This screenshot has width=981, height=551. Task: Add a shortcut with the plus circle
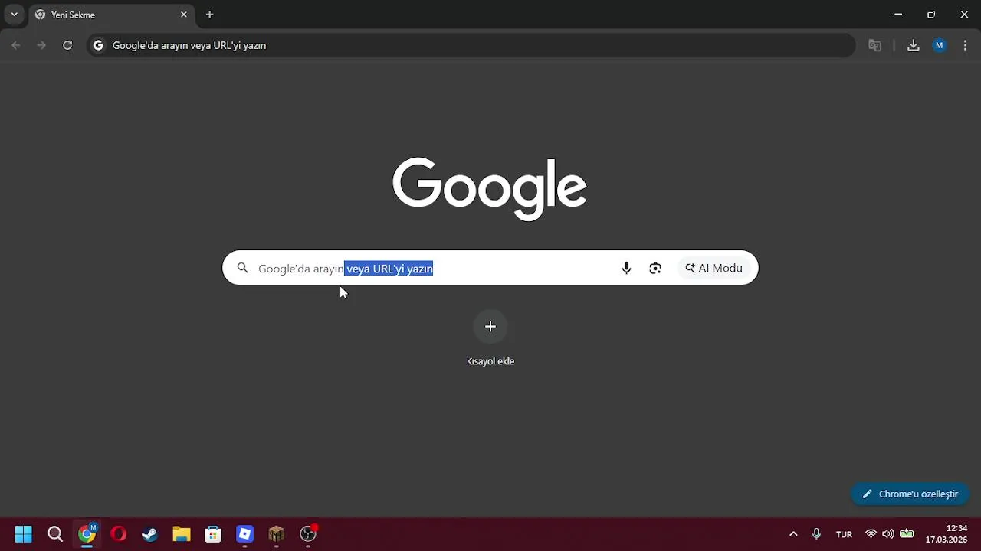point(490,327)
